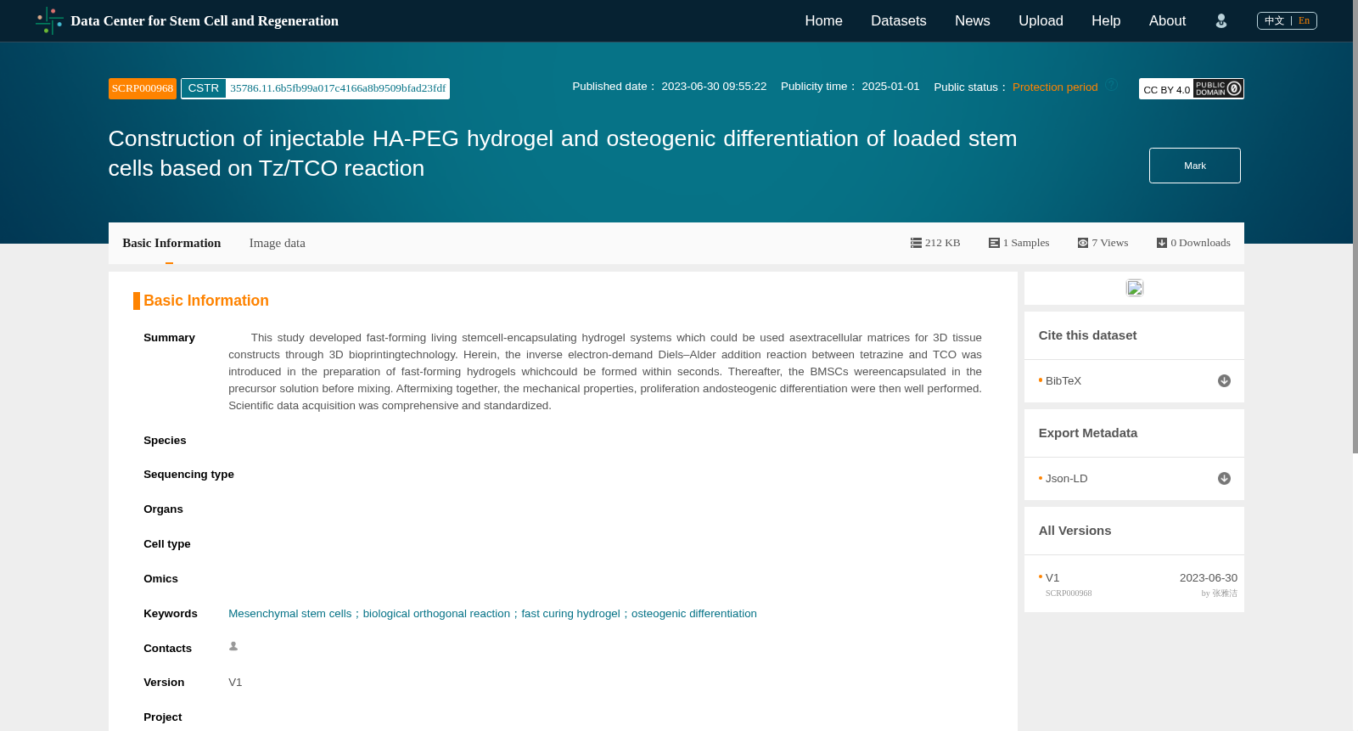Click the 1 Samples text
Screen dimensions: 1358x731
click(x=1026, y=243)
